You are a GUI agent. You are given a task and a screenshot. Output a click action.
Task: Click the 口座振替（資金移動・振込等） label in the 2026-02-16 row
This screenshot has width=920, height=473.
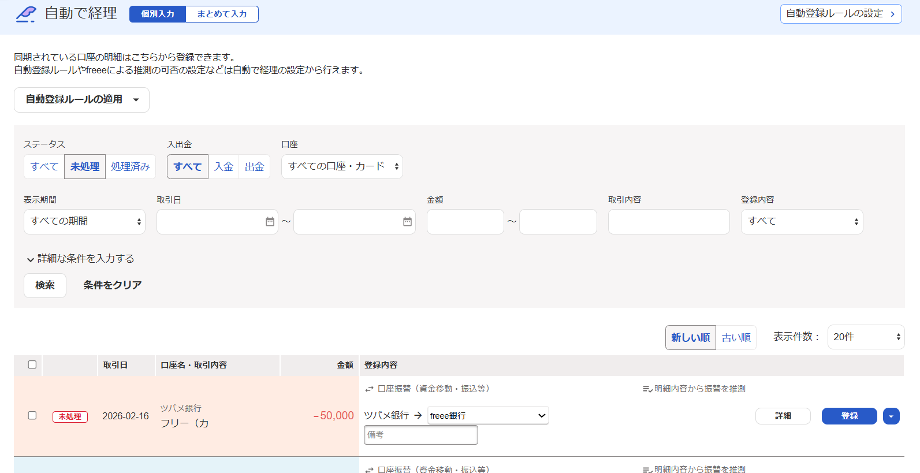tap(434, 389)
